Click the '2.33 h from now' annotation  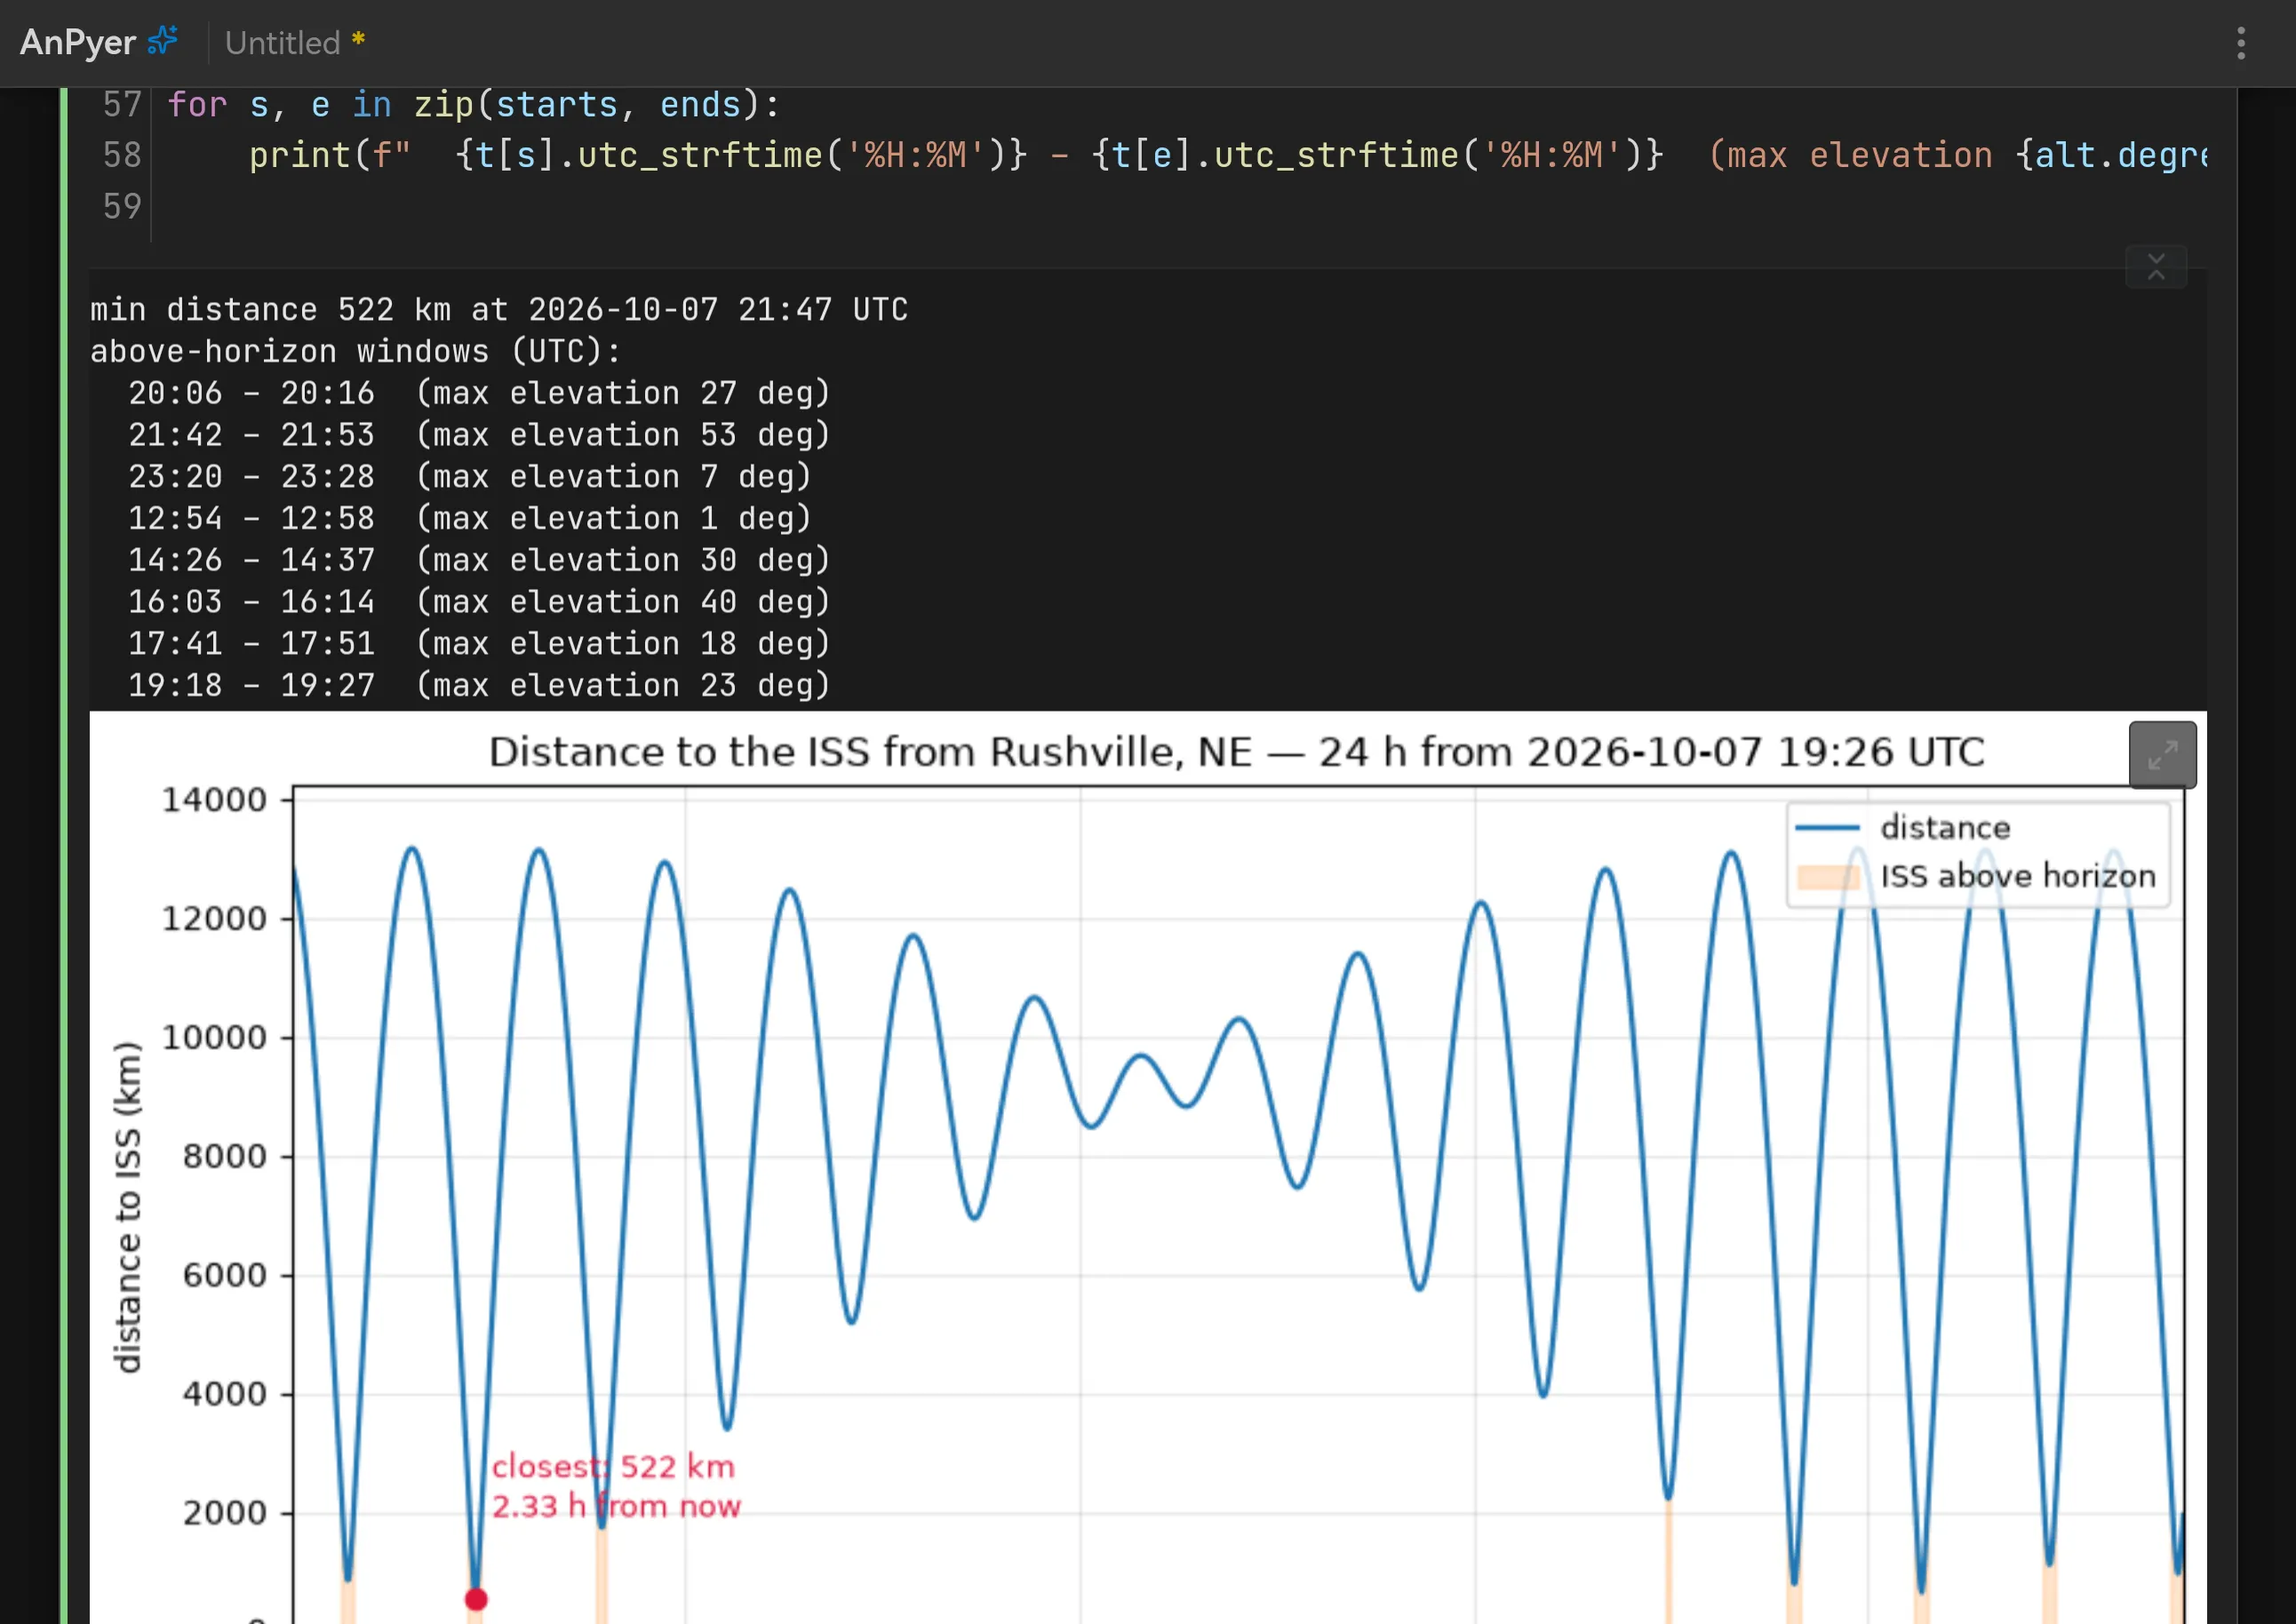[x=616, y=1506]
